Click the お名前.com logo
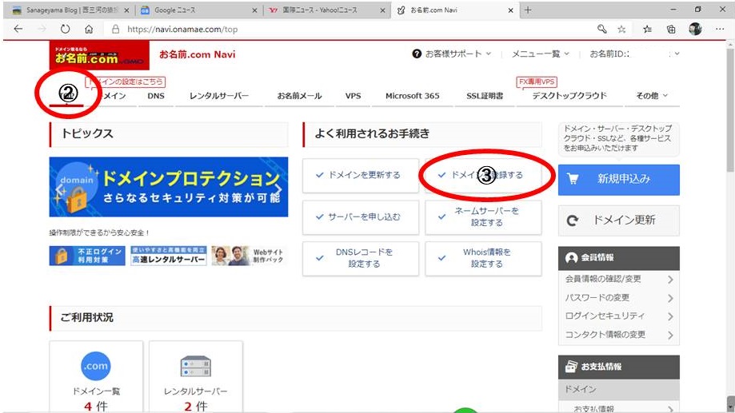The image size is (735, 413). [99, 55]
